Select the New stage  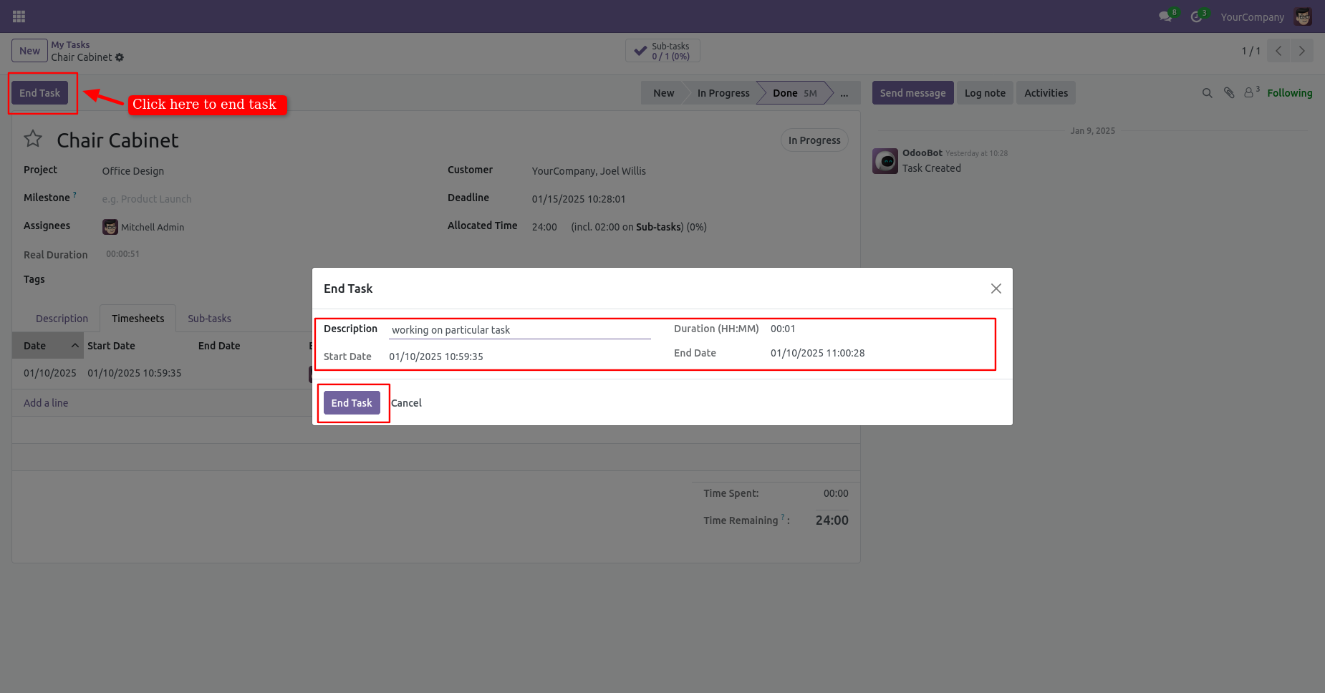coord(663,93)
